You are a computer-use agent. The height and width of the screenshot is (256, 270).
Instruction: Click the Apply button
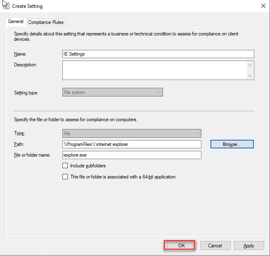click(x=248, y=246)
